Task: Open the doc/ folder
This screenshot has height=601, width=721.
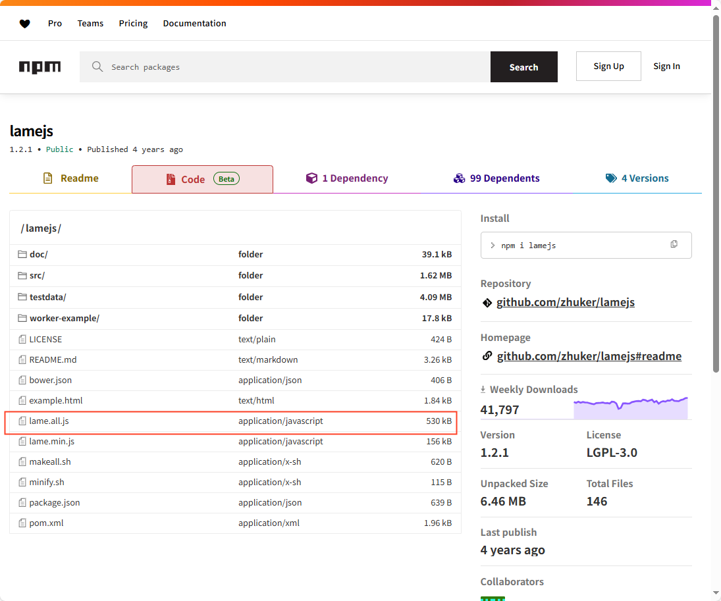Action: (x=39, y=254)
